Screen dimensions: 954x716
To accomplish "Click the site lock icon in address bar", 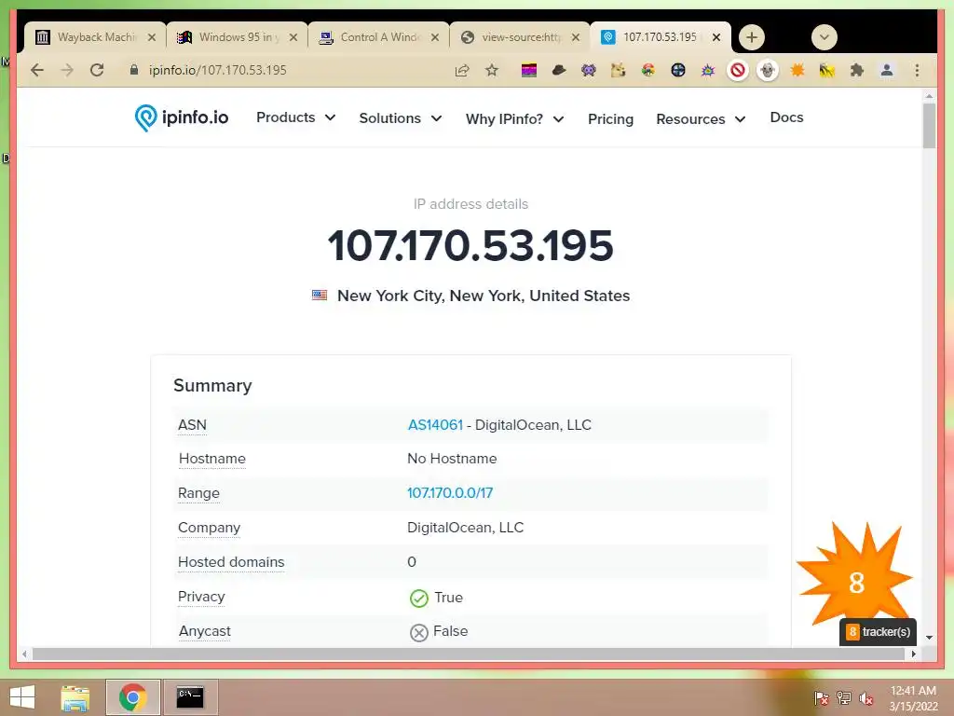I will pos(134,70).
